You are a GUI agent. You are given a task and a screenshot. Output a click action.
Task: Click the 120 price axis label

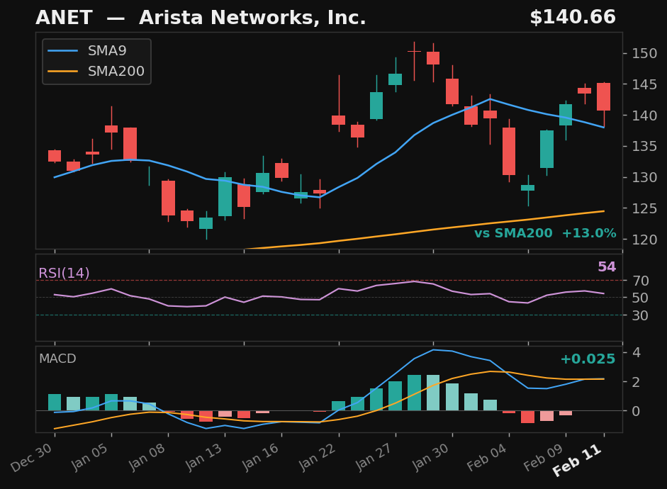coord(644,240)
